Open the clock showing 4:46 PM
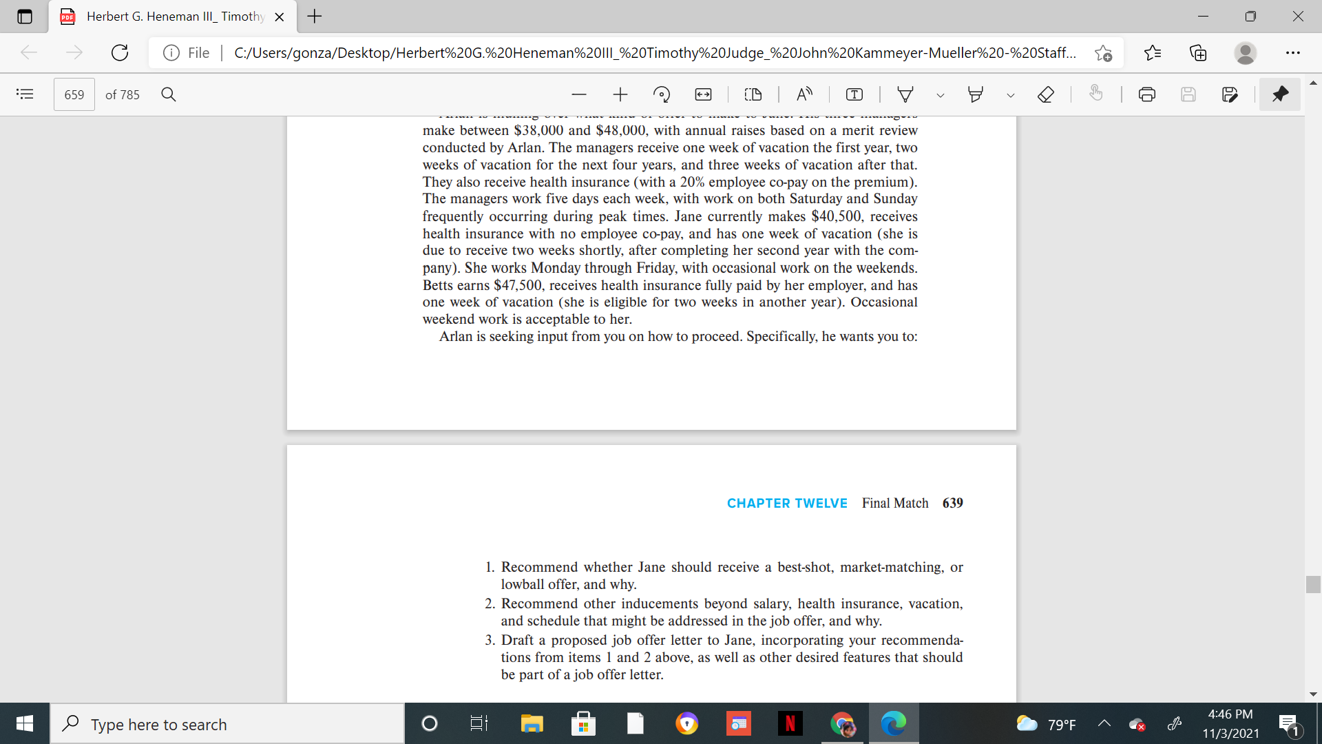 1230,724
